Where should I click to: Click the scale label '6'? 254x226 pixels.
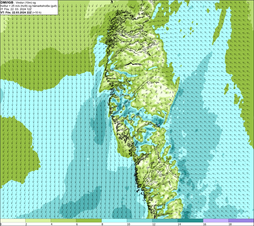click(x=77, y=224)
